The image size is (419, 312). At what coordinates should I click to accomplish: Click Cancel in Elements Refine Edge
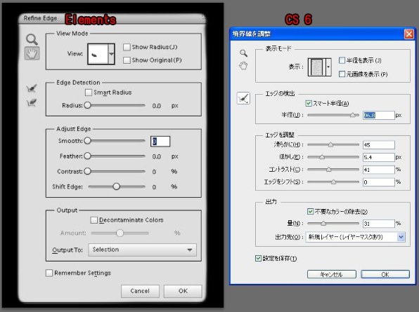(140, 291)
